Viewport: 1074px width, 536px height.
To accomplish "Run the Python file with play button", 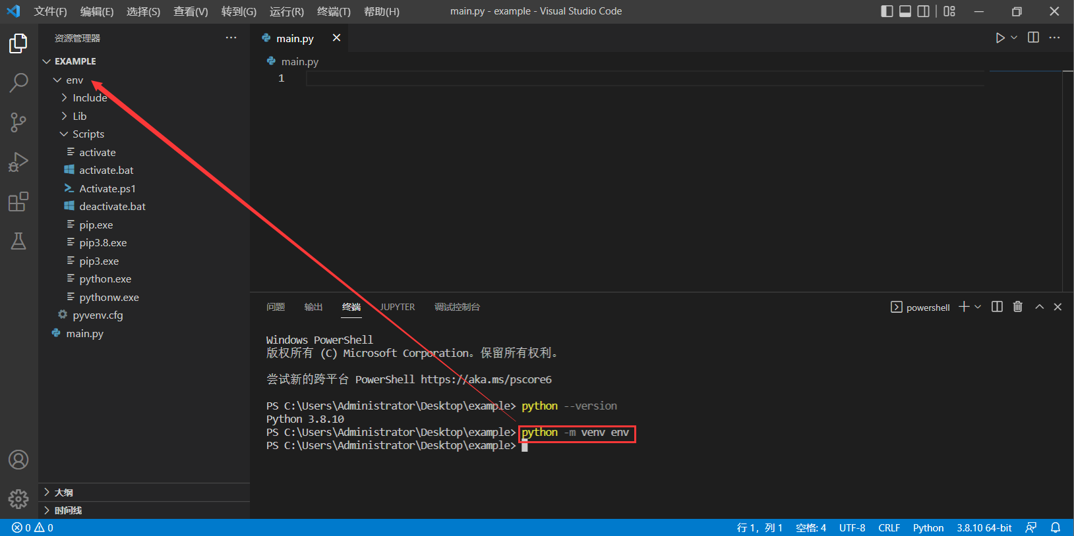I will (x=999, y=38).
